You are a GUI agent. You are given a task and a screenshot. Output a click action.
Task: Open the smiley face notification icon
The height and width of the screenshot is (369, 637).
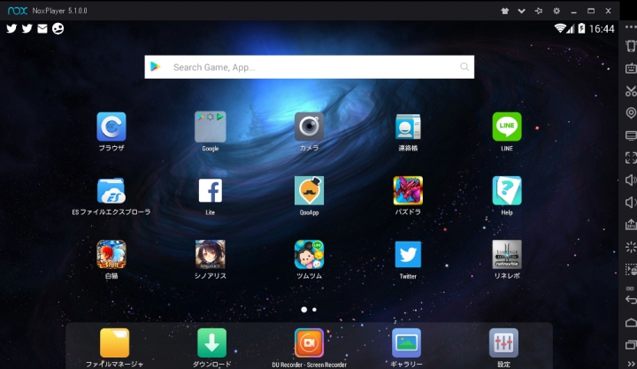(58, 28)
